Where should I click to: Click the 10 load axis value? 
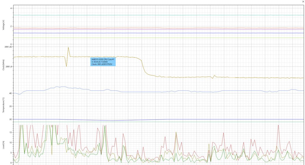coord(10,142)
